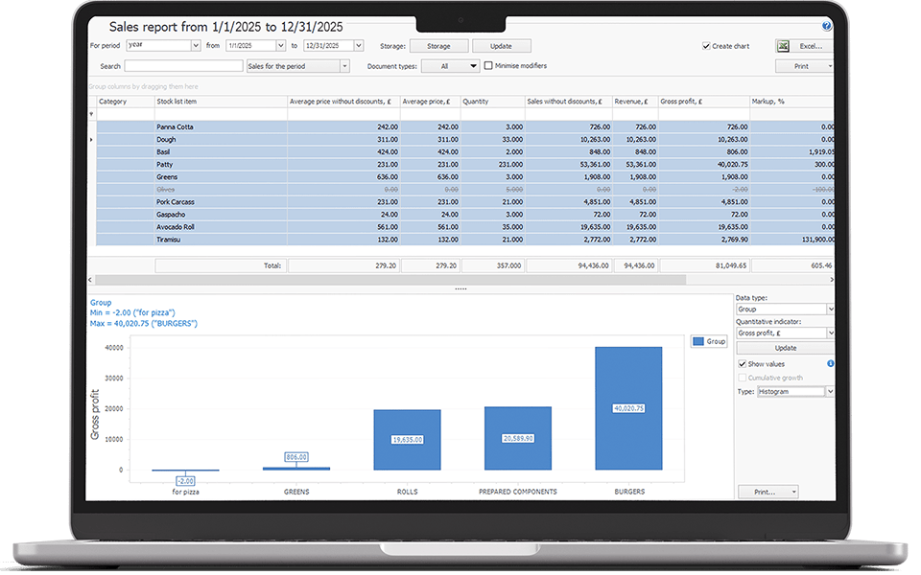The height and width of the screenshot is (575, 921).
Task: Click the blue info icon beside Show values
Action: (x=830, y=364)
